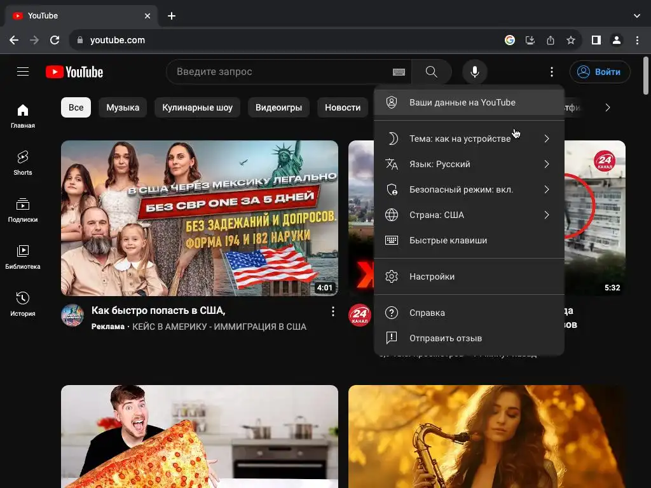
Task: Open Chrome profile avatar
Action: [x=617, y=40]
